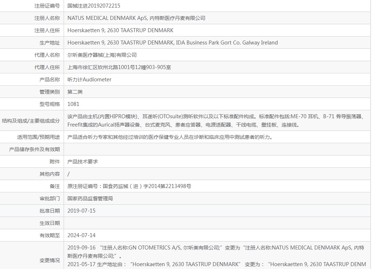
Task: Click the 代理人住所 label
Action: click(x=47, y=67)
